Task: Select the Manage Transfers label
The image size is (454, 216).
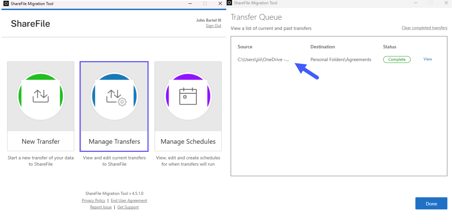Action: pos(114,141)
